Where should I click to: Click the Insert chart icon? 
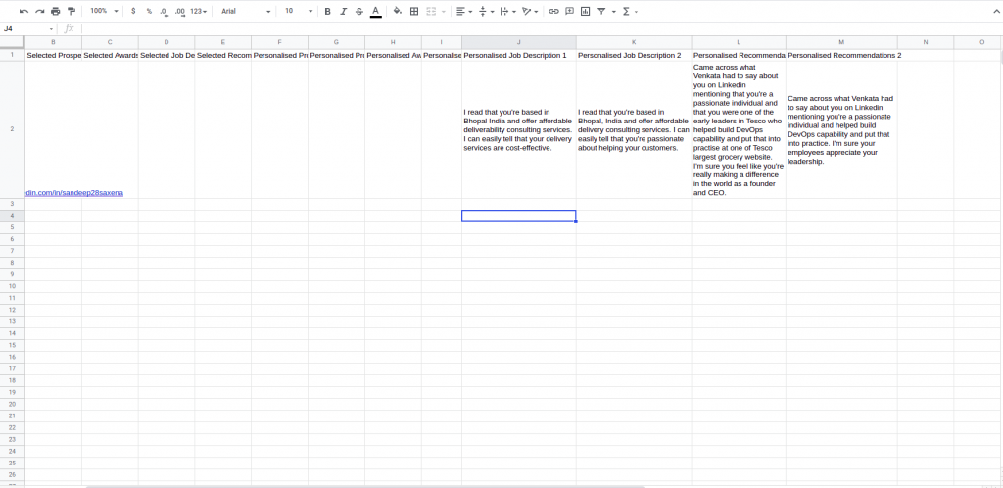point(586,11)
